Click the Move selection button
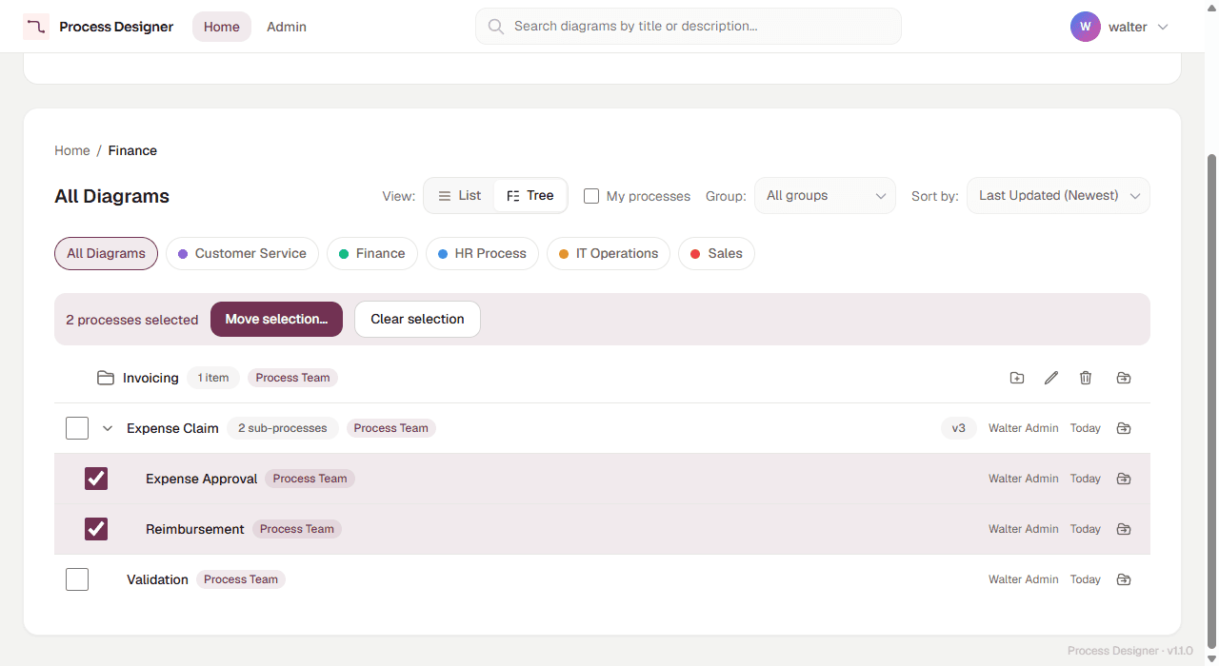 pyautogui.click(x=276, y=320)
